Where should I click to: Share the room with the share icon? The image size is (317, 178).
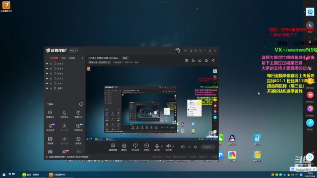tap(213, 61)
